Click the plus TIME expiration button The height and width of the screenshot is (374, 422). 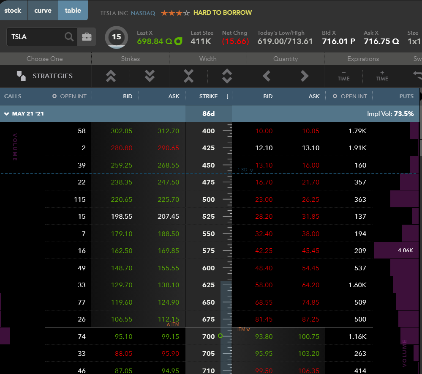click(x=382, y=76)
